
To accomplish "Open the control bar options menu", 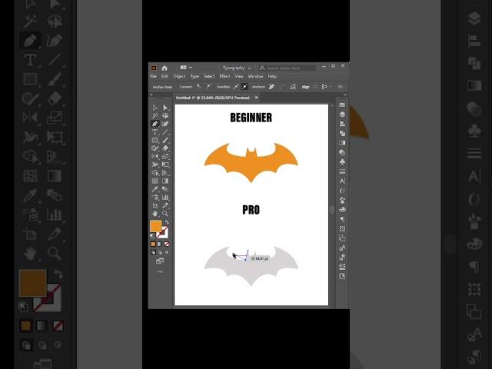I will [x=341, y=87].
